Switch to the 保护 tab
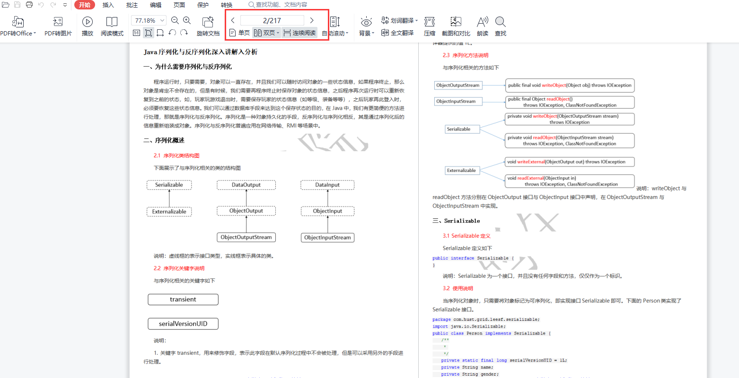This screenshot has height=378, width=739. click(203, 5)
